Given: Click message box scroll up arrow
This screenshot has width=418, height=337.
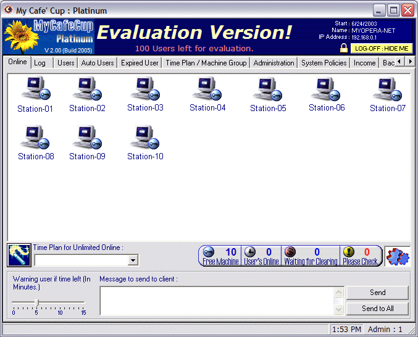Looking at the screenshot, I should pos(338,293).
